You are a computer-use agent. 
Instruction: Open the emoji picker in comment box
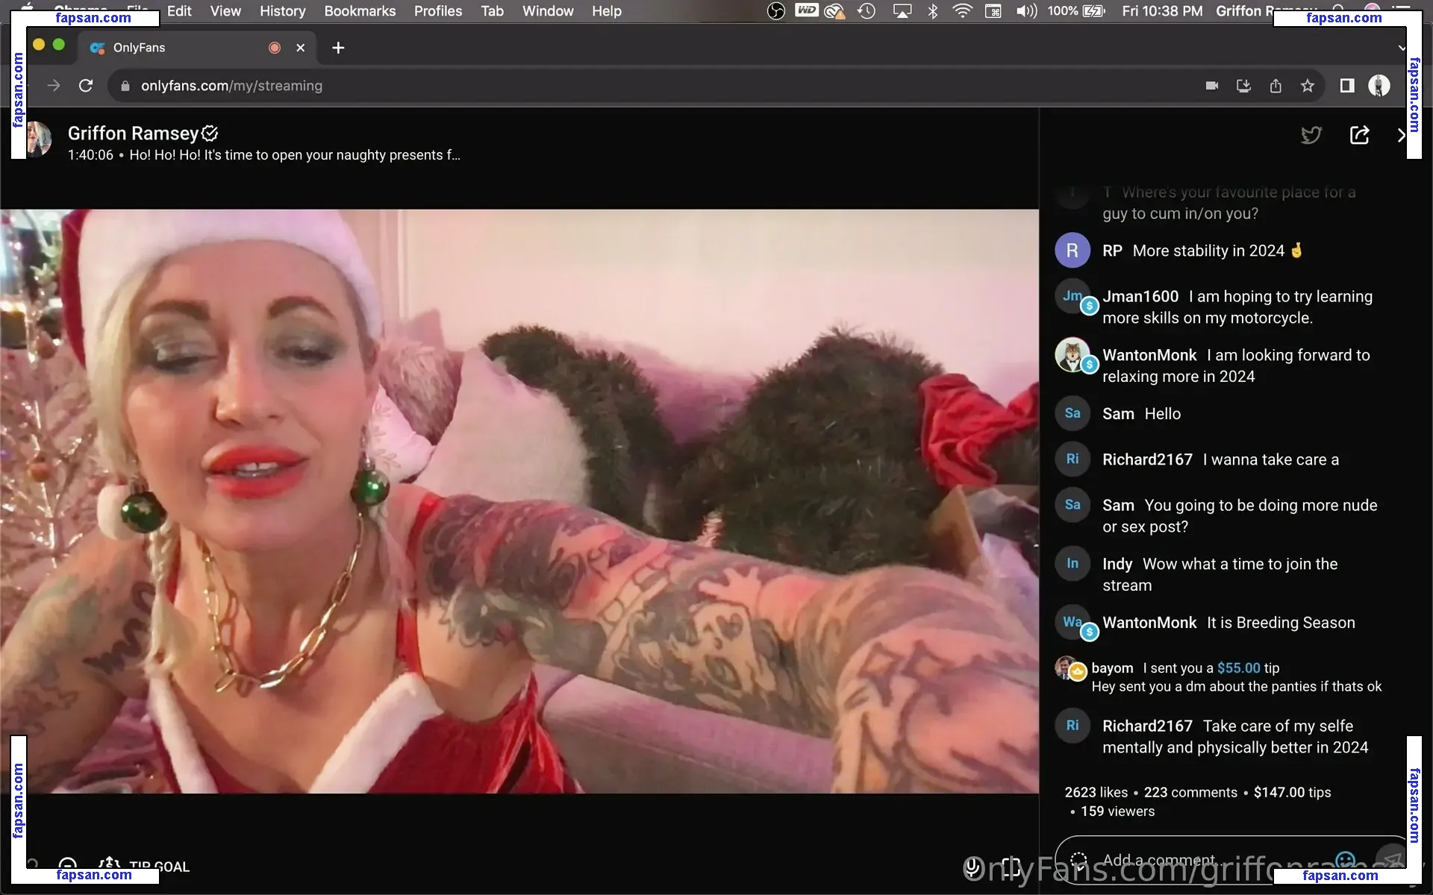1345,861
